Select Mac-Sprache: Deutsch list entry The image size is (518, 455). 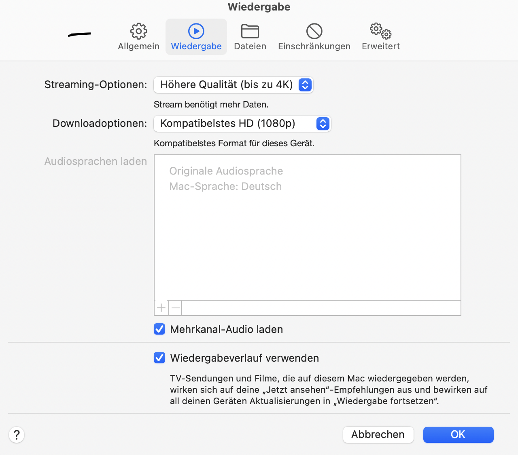pos(225,187)
